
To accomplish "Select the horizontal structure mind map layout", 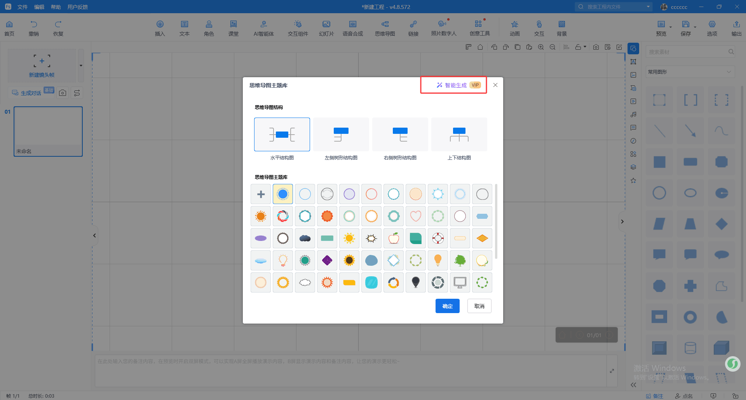I will pyautogui.click(x=282, y=135).
